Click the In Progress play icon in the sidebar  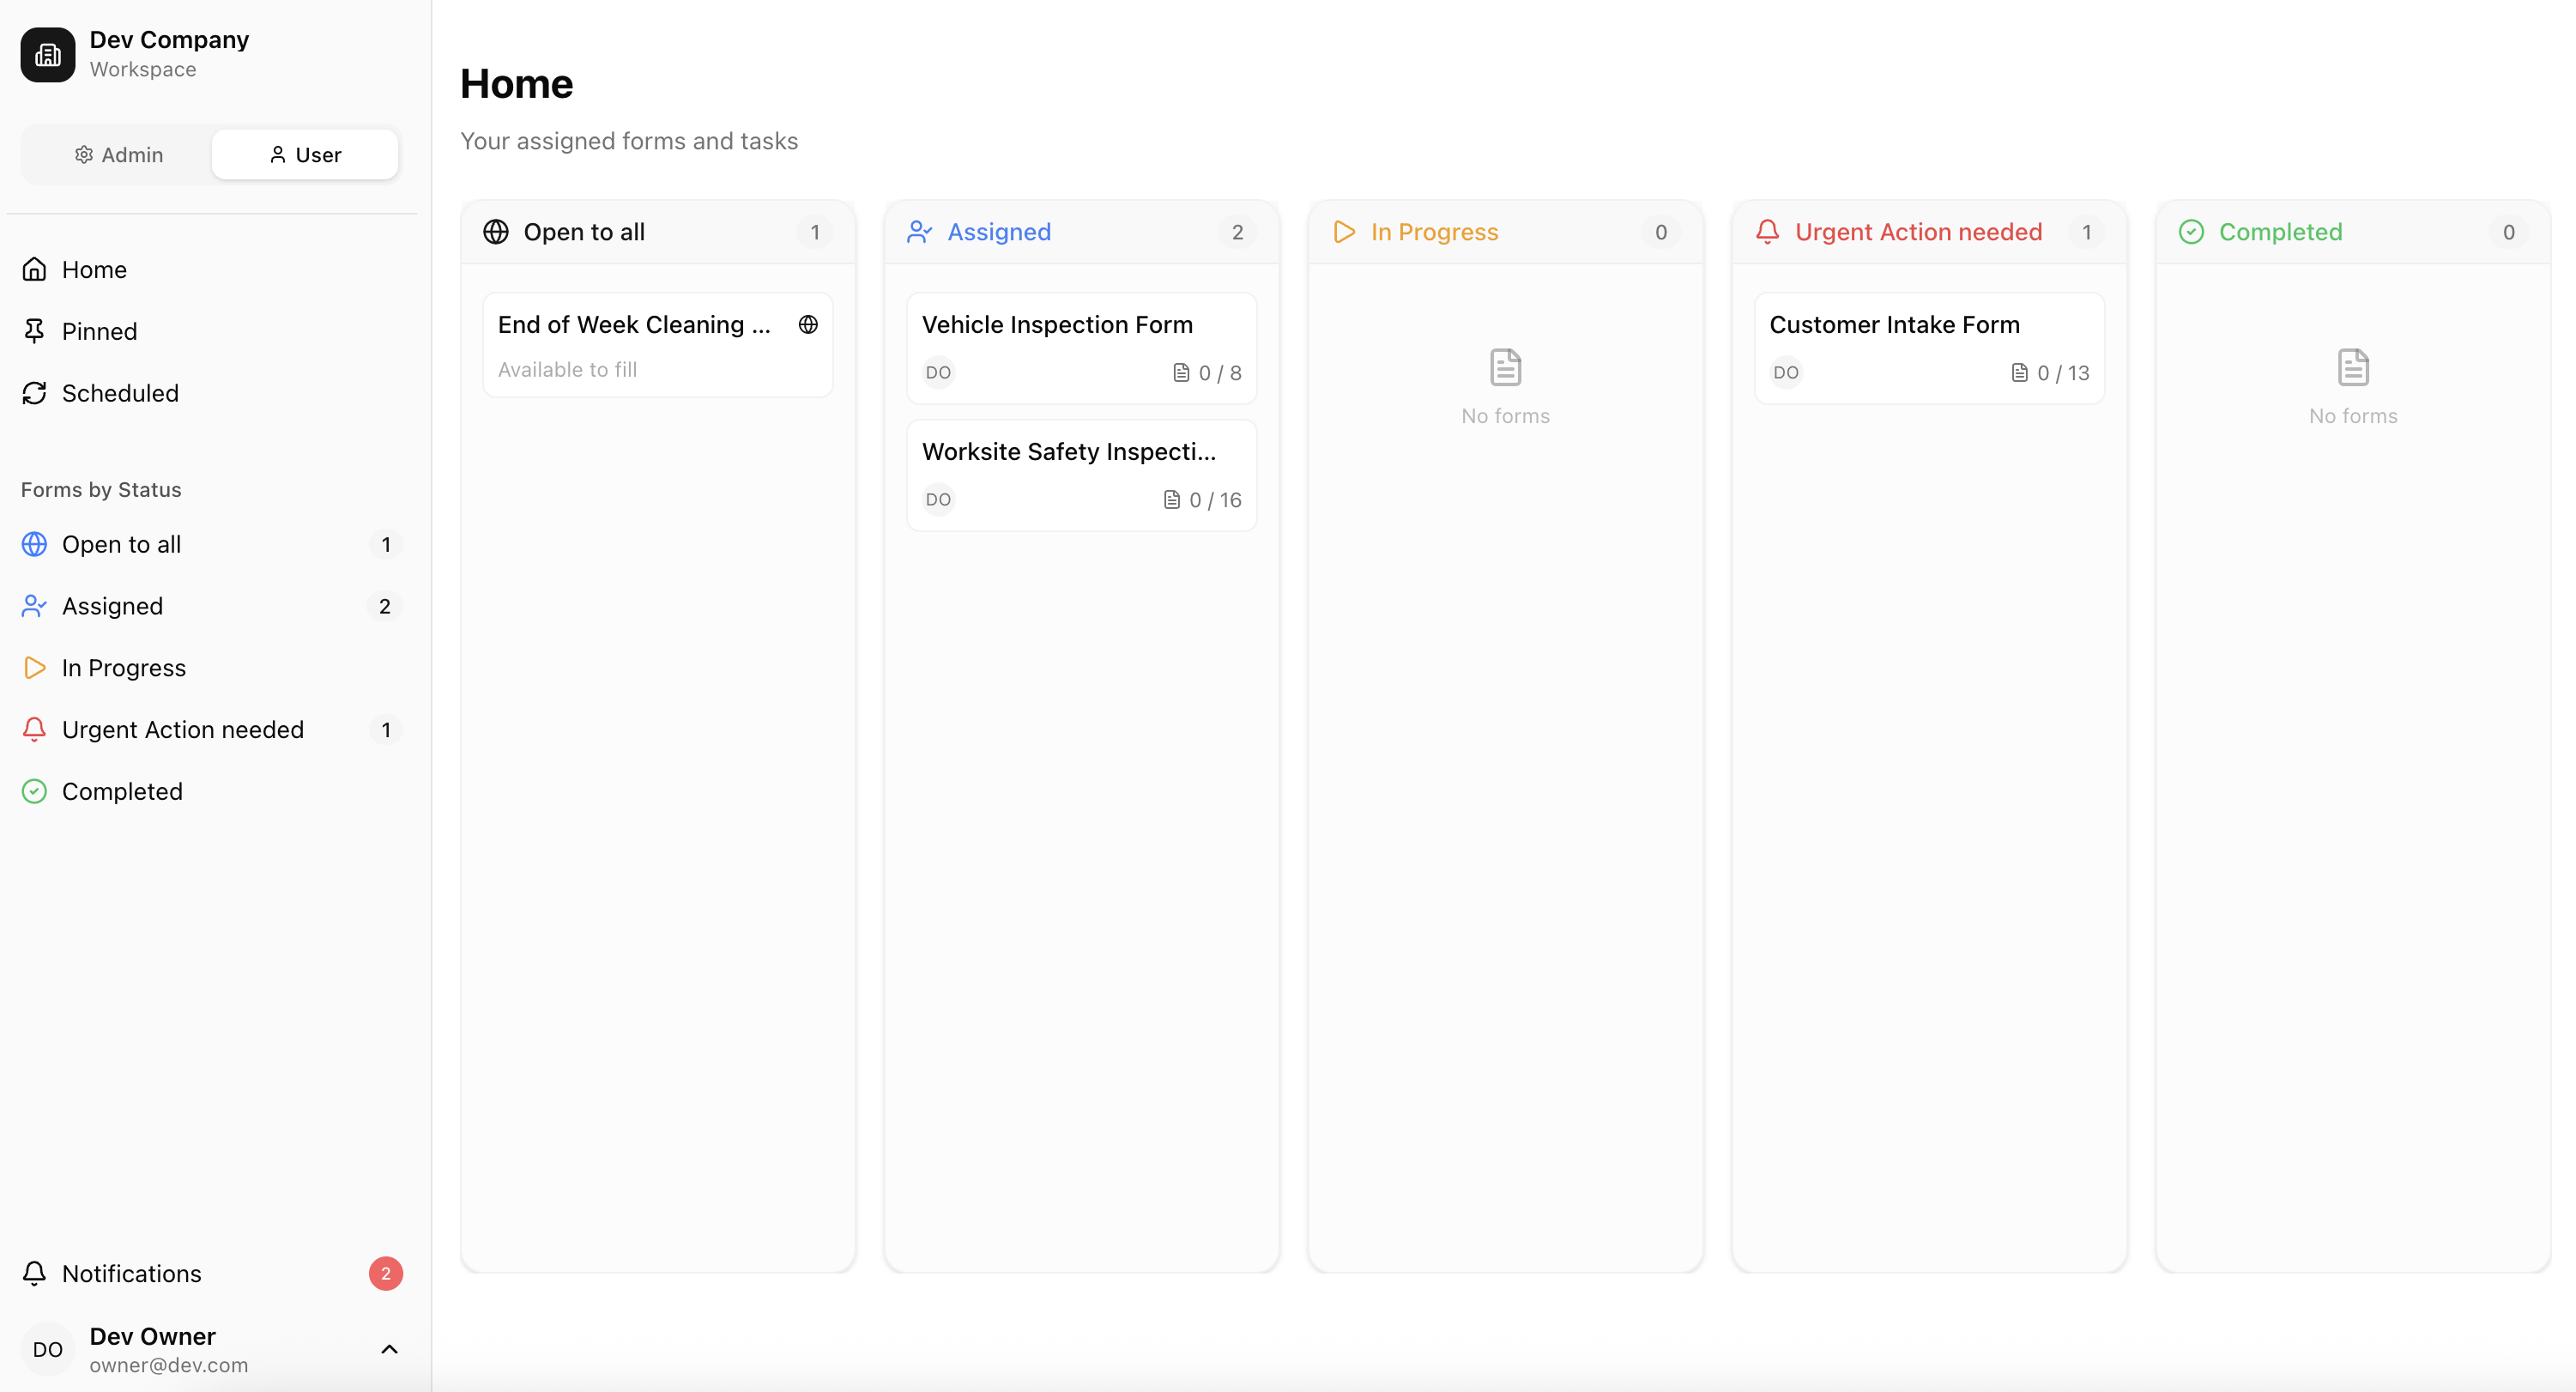pos(34,667)
